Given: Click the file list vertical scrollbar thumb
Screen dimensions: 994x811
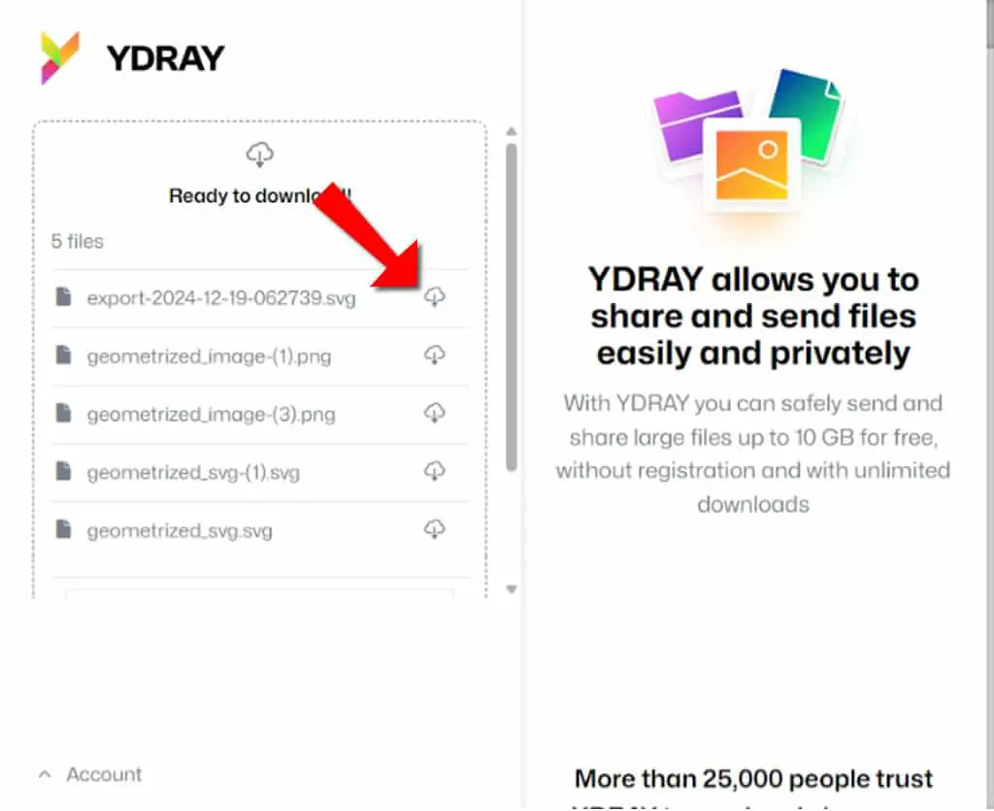Looking at the screenshot, I should (x=512, y=308).
